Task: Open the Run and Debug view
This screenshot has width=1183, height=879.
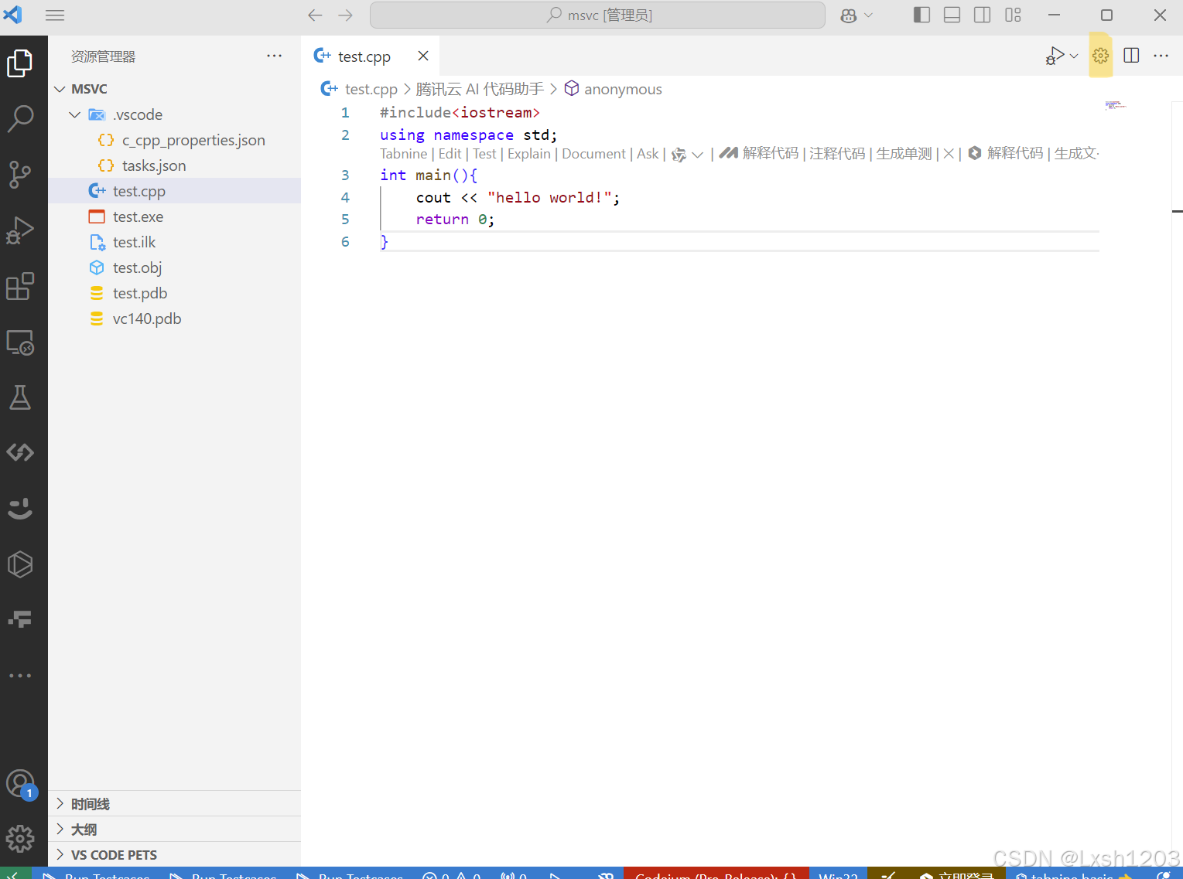Action: click(19, 230)
